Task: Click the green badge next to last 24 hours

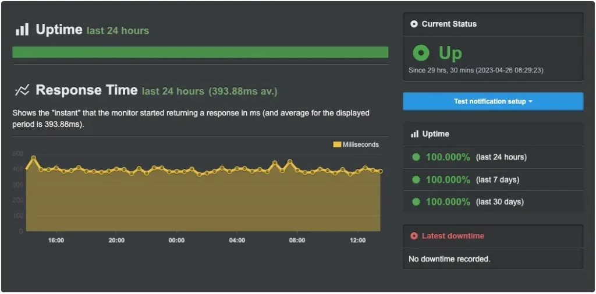Action: (416, 157)
